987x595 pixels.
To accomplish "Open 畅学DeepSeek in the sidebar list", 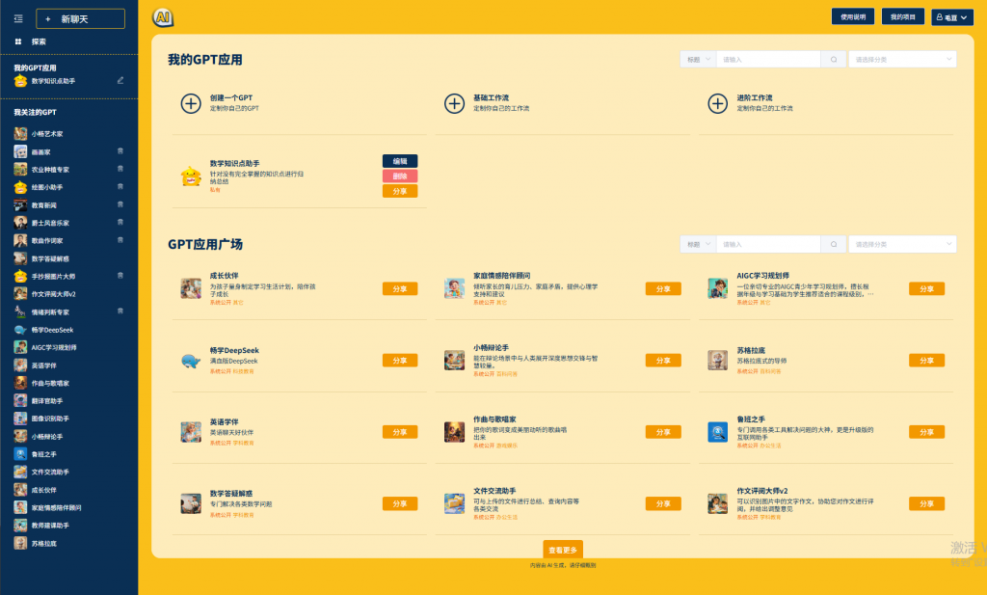I will (x=52, y=330).
